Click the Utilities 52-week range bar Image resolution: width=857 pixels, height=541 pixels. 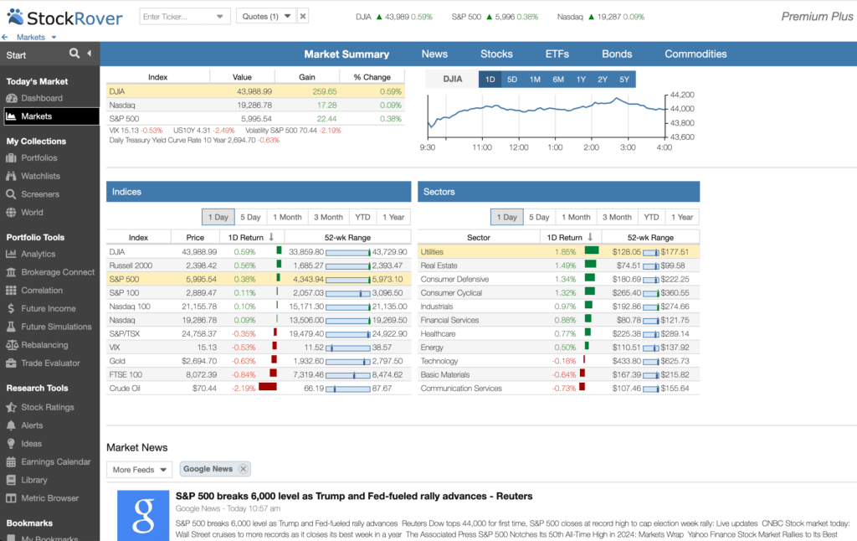tap(651, 252)
